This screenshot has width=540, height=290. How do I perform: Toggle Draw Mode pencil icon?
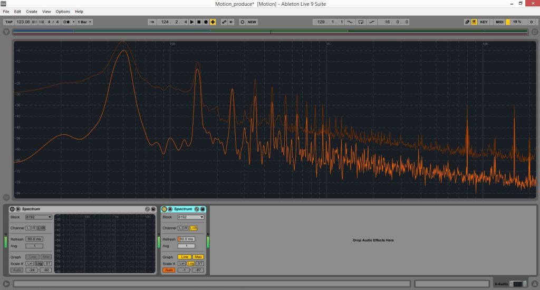(467, 22)
